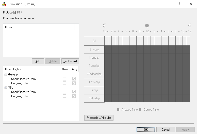Click the left moon icon above the schedule
This screenshot has height=134, width=197.
(x=104, y=25)
